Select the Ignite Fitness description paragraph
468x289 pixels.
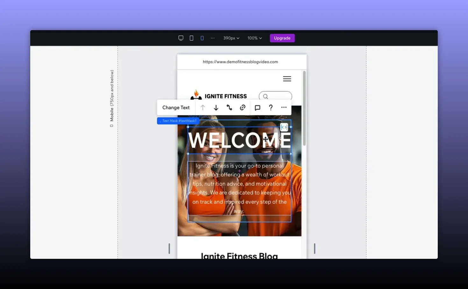click(x=239, y=188)
